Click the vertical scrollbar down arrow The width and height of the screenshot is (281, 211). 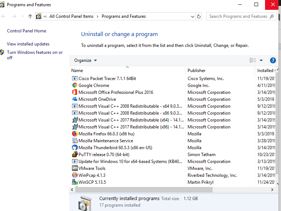[278, 184]
